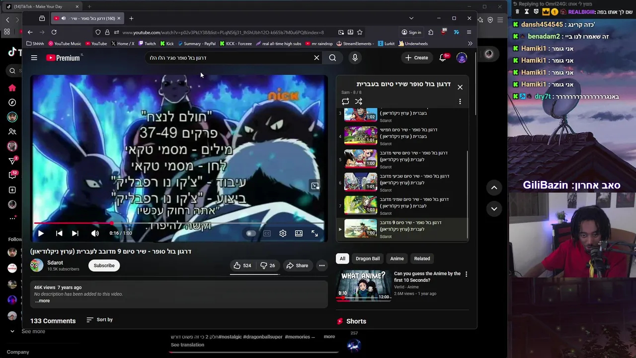Screen dimensions: 636x358
Task: Open the browser application hamburger menu
Action: [469, 32]
